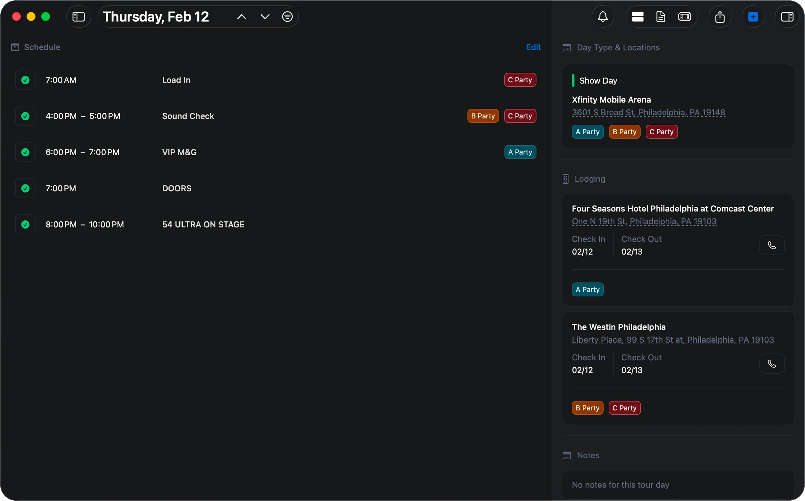Open the share menu
805x501 pixels.
[720, 16]
